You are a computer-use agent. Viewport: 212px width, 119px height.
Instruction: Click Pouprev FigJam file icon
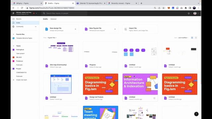(86, 66)
